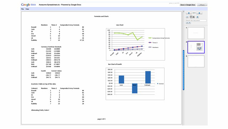Screen dimensions: 228x129
Task: Select page 1 thumbnail
Action: pyautogui.click(x=196, y=33)
